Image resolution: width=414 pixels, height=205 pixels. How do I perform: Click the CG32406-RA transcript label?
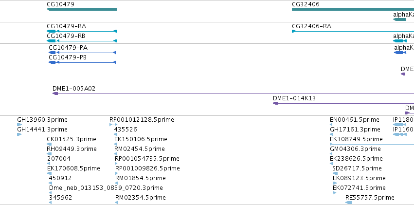coord(311,26)
